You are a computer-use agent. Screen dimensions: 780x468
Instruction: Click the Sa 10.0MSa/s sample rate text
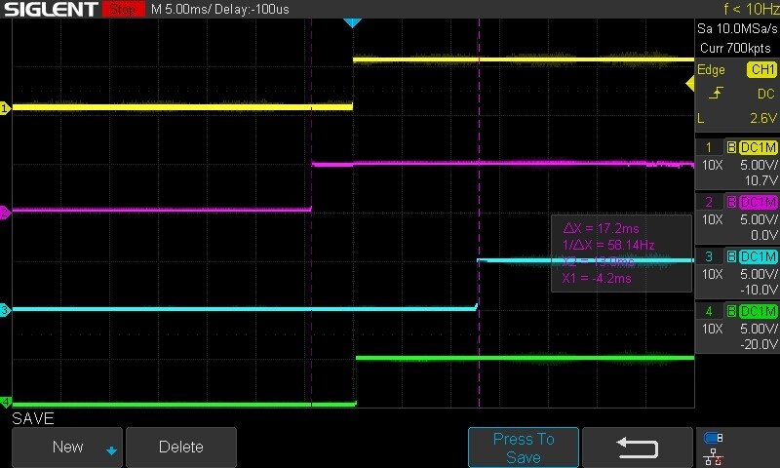(x=737, y=29)
